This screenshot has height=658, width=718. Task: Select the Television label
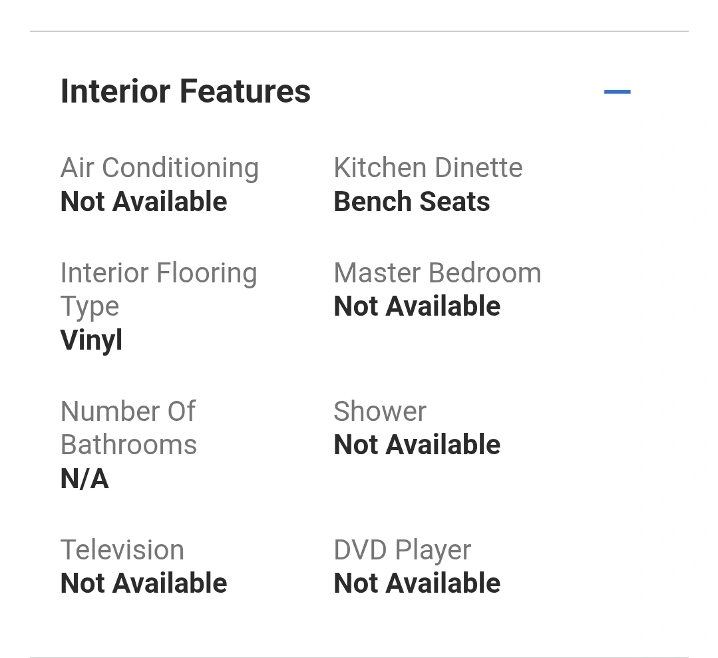[x=122, y=549]
